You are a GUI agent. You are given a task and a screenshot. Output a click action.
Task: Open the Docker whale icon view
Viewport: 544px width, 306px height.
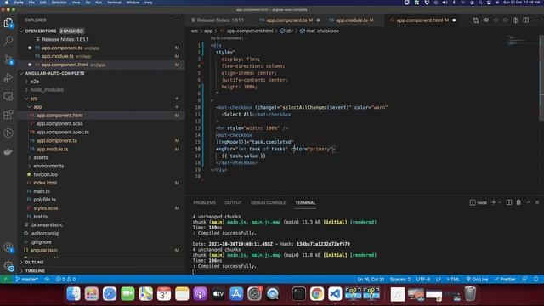tap(8, 151)
